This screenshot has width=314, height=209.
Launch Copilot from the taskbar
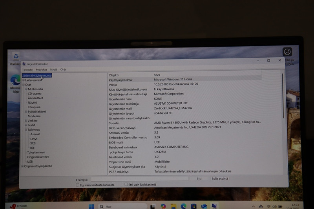click(x=163, y=206)
